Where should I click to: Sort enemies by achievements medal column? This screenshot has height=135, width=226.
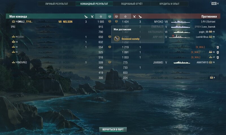click(x=116, y=16)
